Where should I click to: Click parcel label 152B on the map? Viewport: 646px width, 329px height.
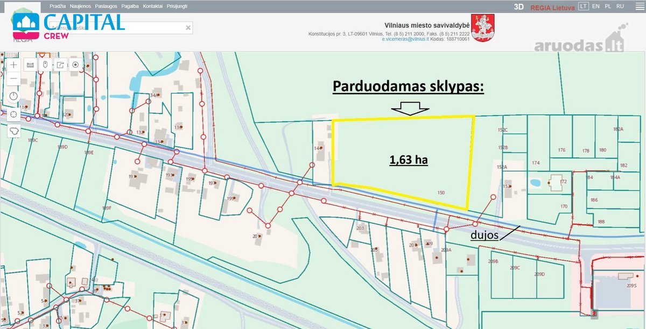(x=503, y=147)
